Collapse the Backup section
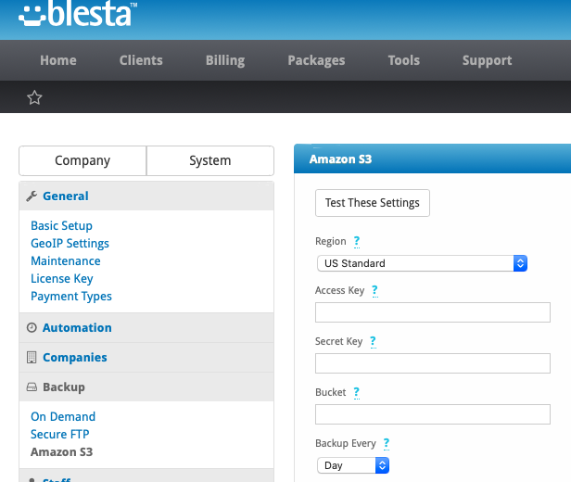571x482 pixels. coord(146,387)
